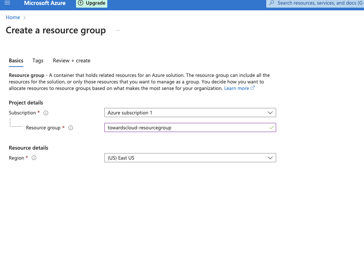Click the Upgrade arrow icon

click(x=81, y=3)
